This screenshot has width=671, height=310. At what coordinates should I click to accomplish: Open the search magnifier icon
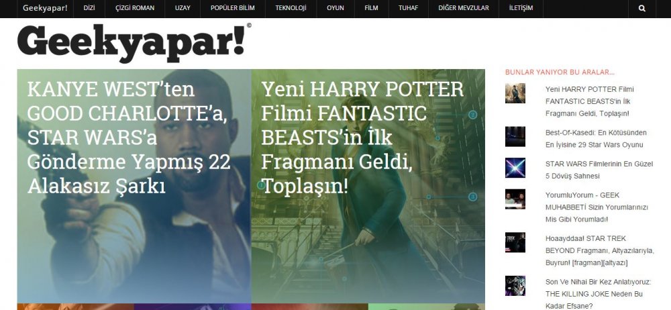[x=642, y=8]
